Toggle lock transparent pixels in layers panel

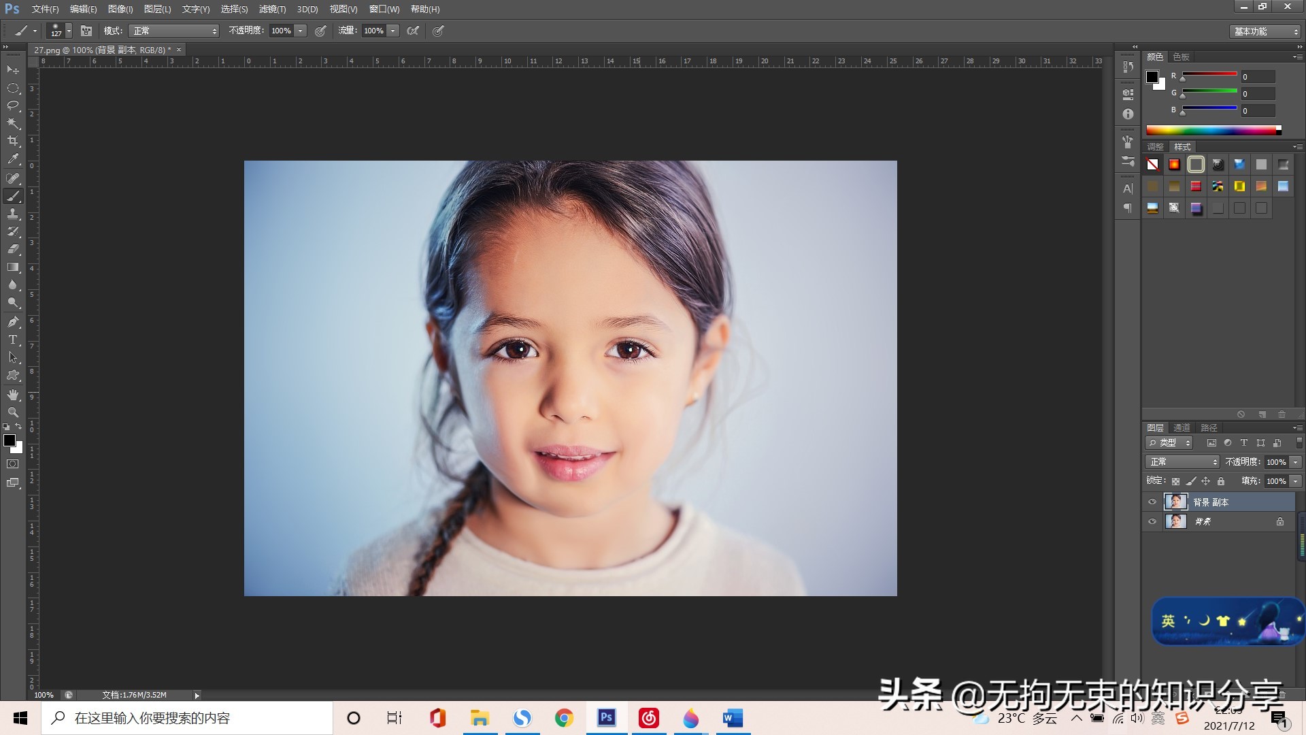pos(1175,481)
